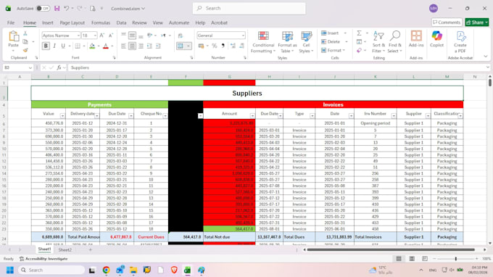Open Chrome from taskbar
The image size is (493, 277).
(107, 270)
